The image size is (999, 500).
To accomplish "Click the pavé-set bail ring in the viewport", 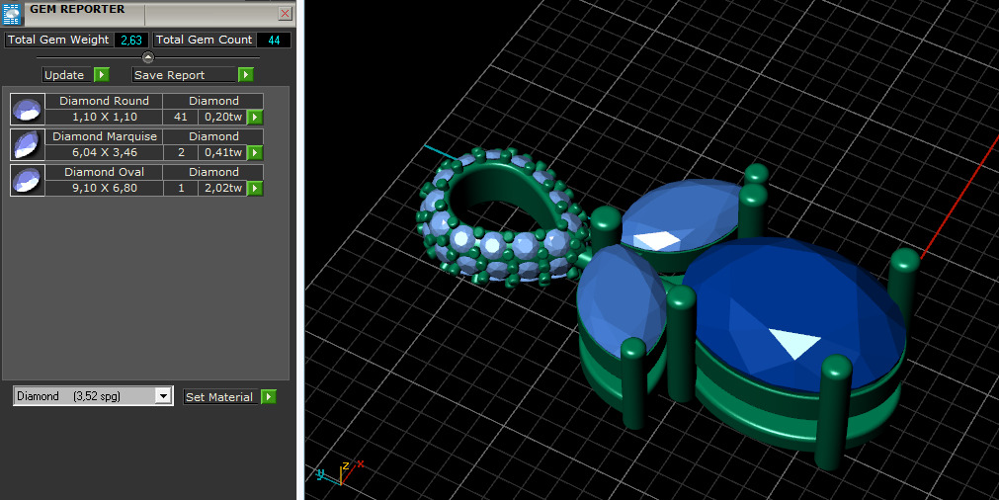I will pyautogui.click(x=501, y=216).
